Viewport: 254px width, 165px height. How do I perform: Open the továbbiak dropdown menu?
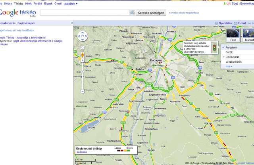point(71,4)
